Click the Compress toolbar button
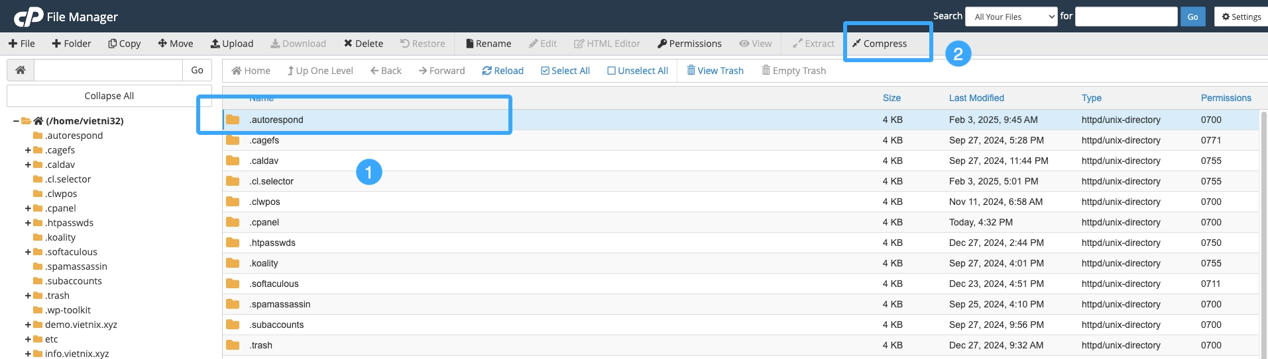This screenshot has height=359, width=1268. [880, 44]
